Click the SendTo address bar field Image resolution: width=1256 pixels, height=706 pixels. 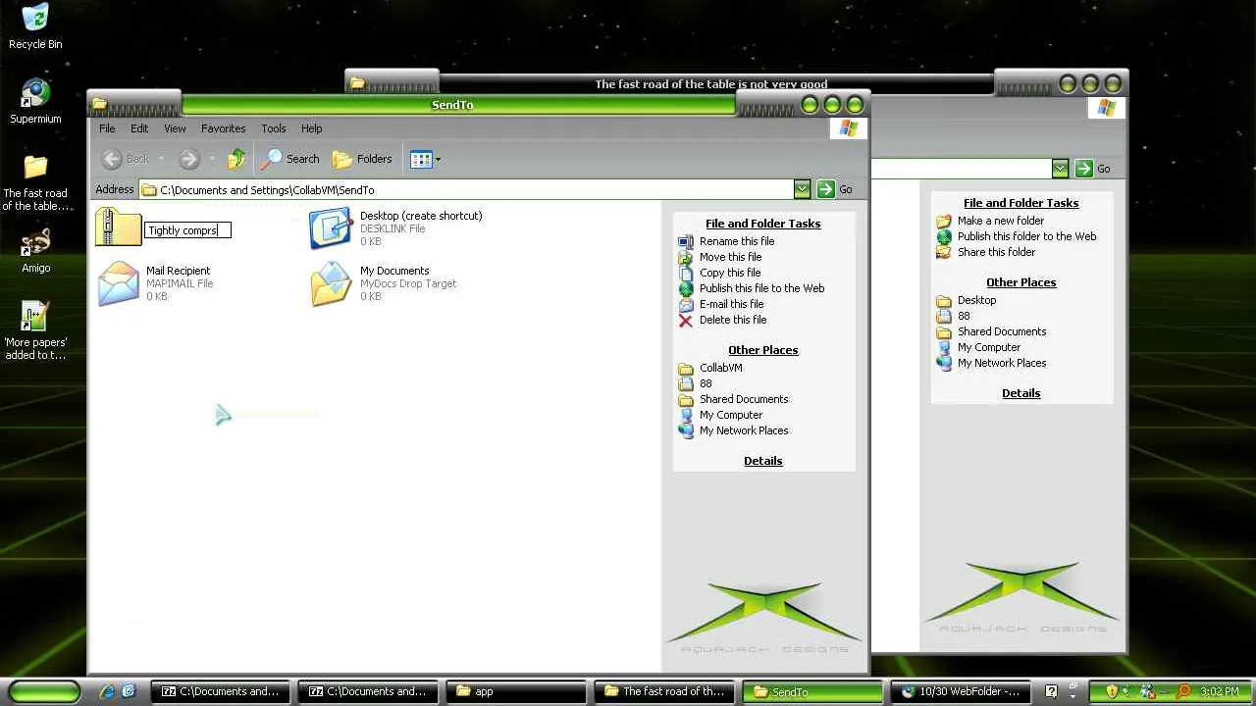click(x=466, y=190)
